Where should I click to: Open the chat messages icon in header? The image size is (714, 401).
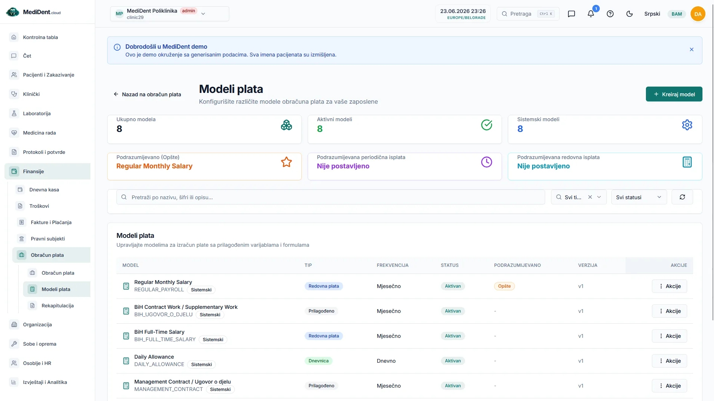pyautogui.click(x=571, y=14)
